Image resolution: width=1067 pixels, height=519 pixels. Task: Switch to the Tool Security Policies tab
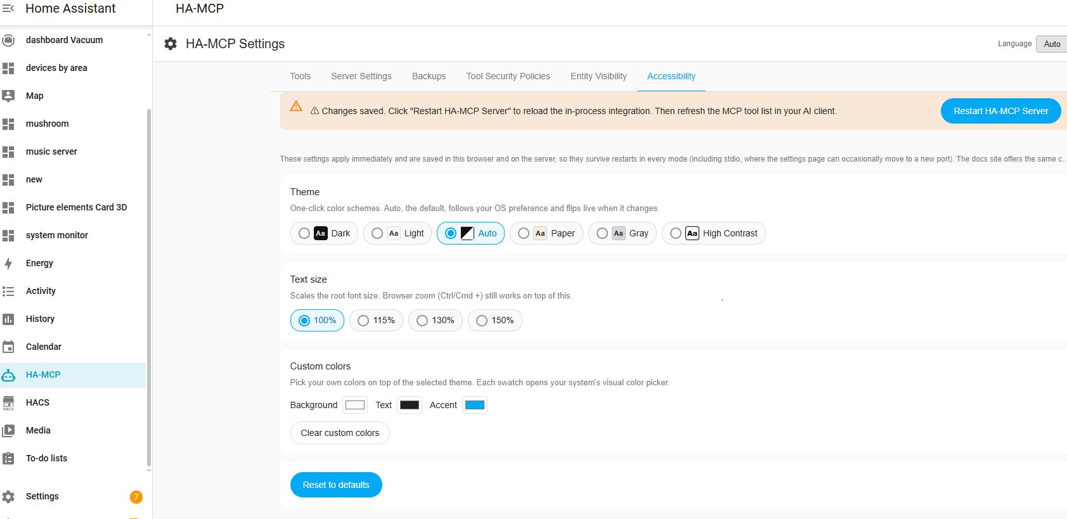(508, 76)
